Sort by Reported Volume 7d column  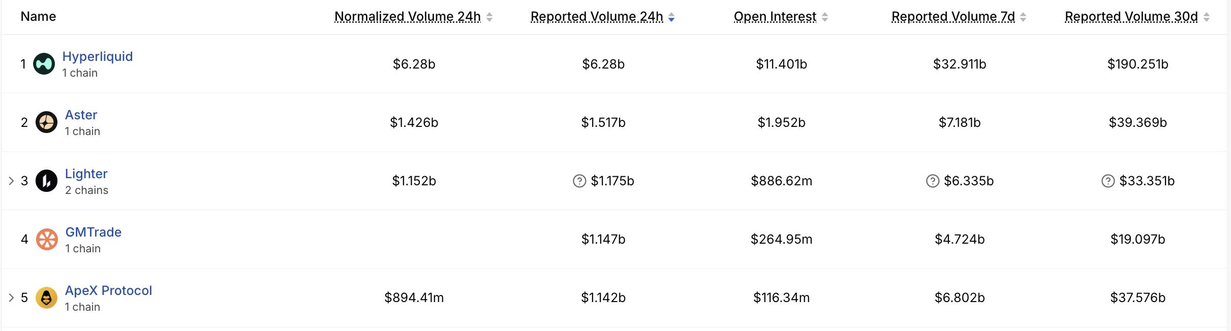point(959,17)
